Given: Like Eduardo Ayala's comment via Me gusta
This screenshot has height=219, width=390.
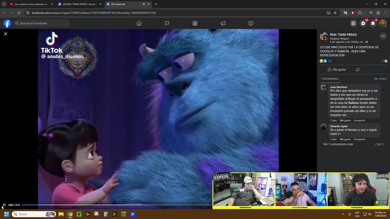Looking at the screenshot, I should pyautogui.click(x=345, y=139).
